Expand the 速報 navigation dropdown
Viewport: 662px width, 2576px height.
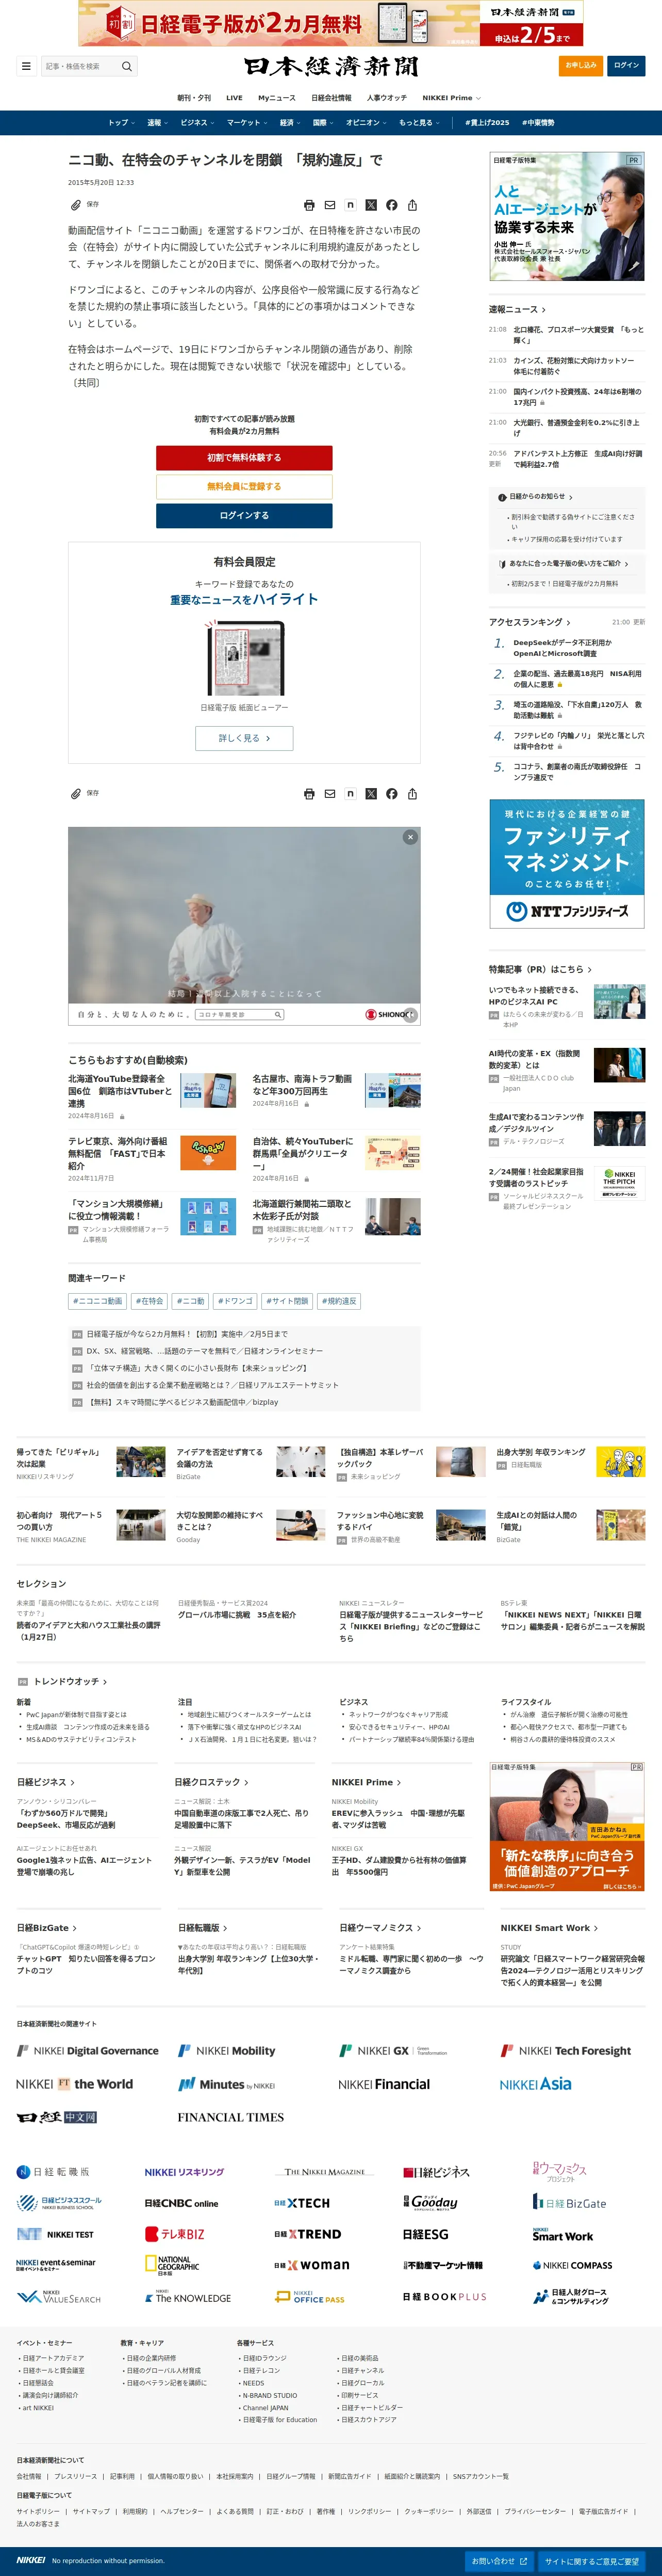[157, 123]
